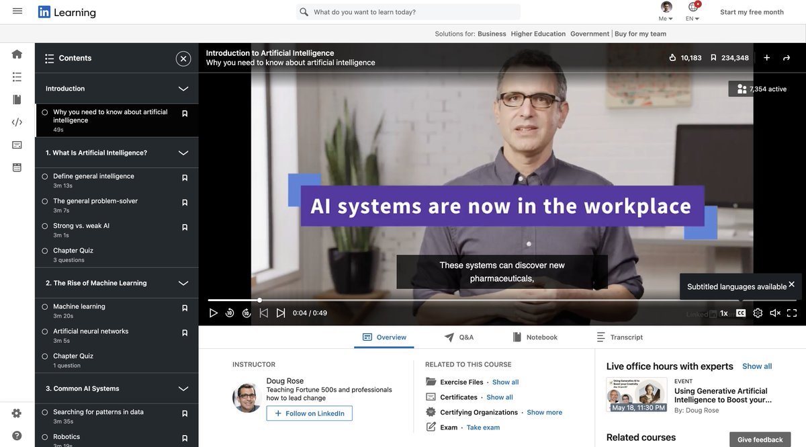Open settings gear in left sidebar
Screen dimensions: 806x447
pyautogui.click(x=17, y=413)
